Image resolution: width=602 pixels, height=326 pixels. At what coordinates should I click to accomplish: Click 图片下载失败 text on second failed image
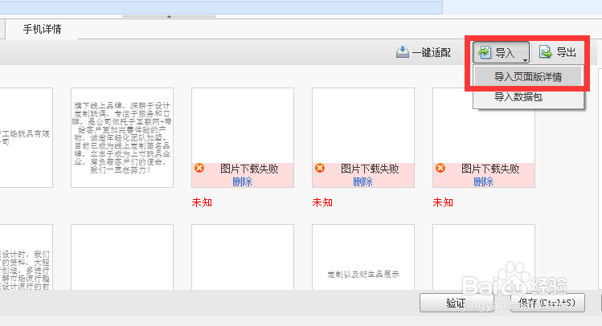pyautogui.click(x=370, y=169)
